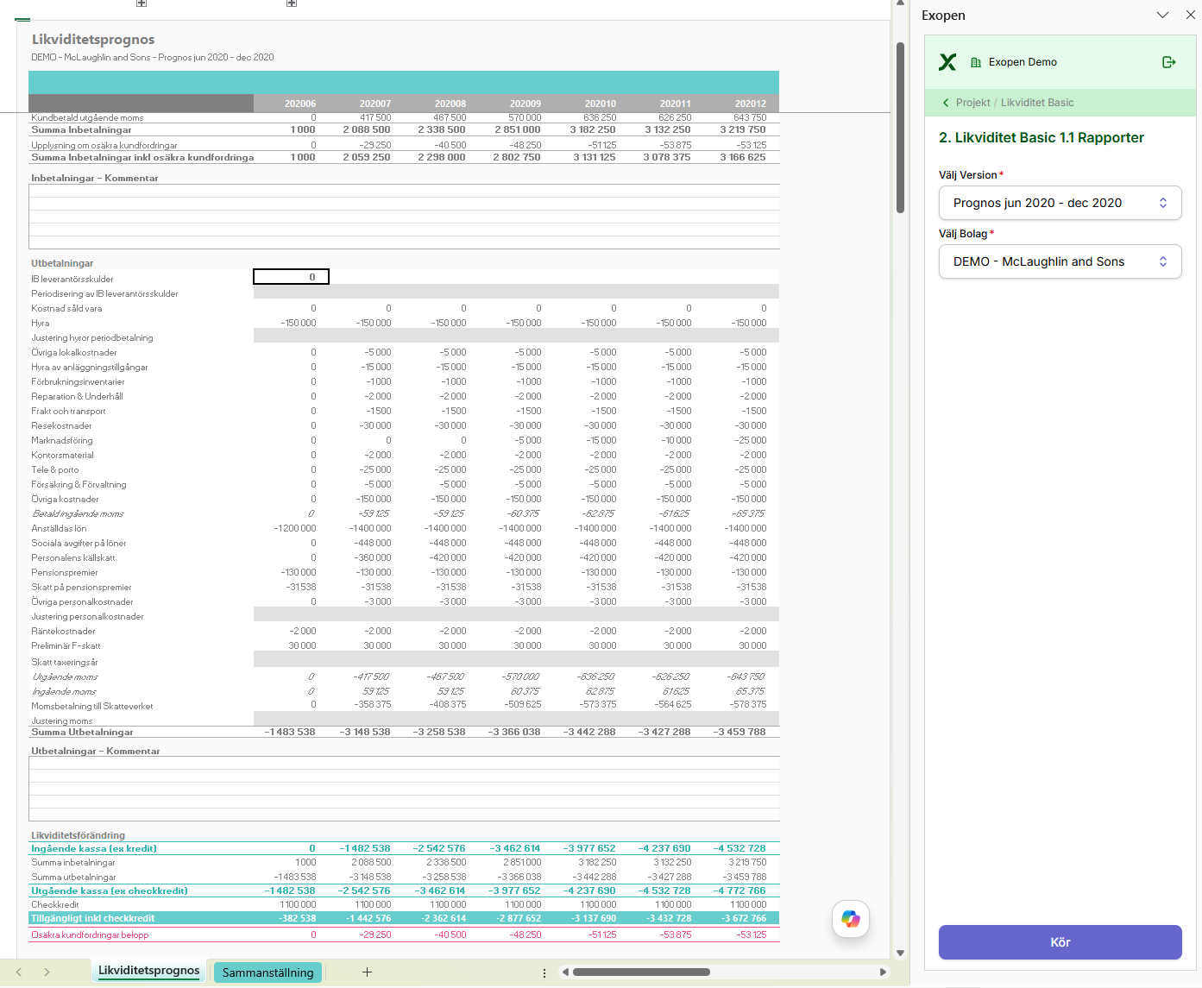Go to next sheet arrow
Viewport: 1202px width, 988px height.
tap(47, 972)
